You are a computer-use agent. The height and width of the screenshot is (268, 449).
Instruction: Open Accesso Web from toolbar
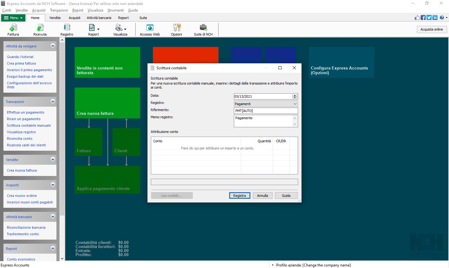150,30
